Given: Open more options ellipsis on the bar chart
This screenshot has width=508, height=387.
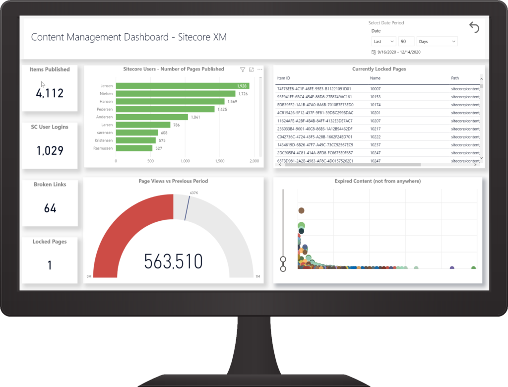Looking at the screenshot, I should [260, 69].
